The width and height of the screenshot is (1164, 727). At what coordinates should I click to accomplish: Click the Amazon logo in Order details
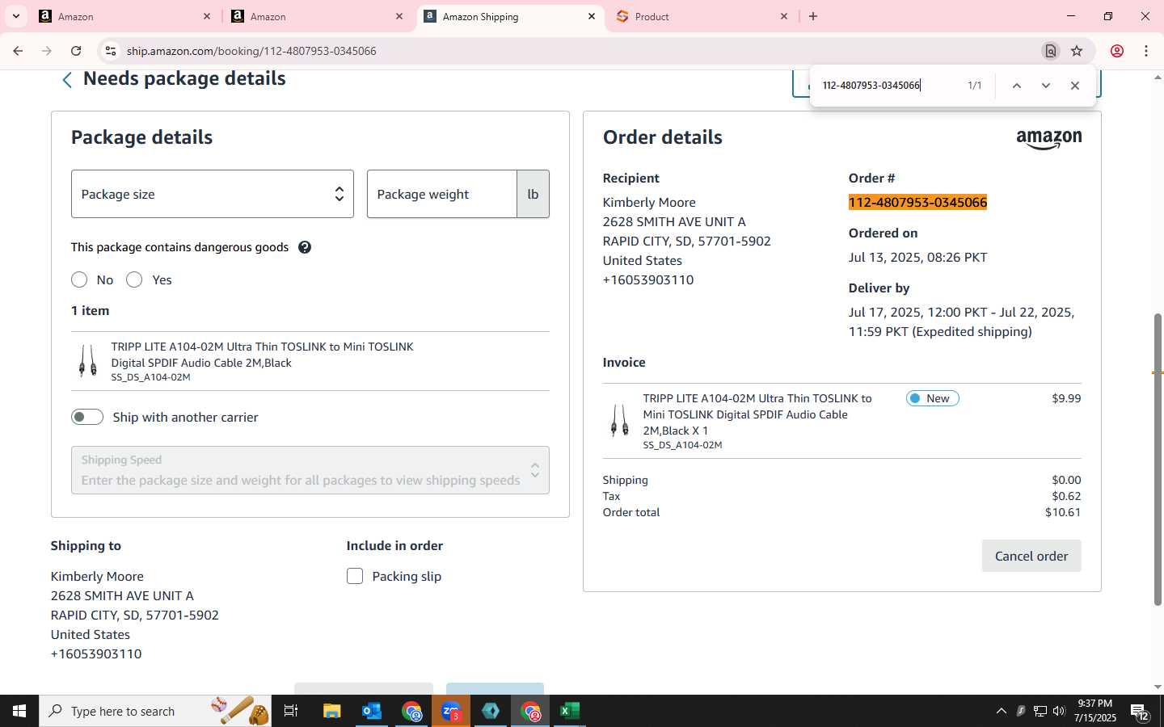(x=1048, y=140)
